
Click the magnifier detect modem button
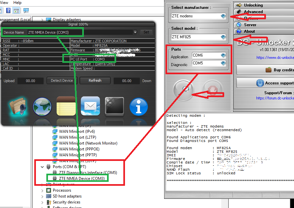coord(183,90)
